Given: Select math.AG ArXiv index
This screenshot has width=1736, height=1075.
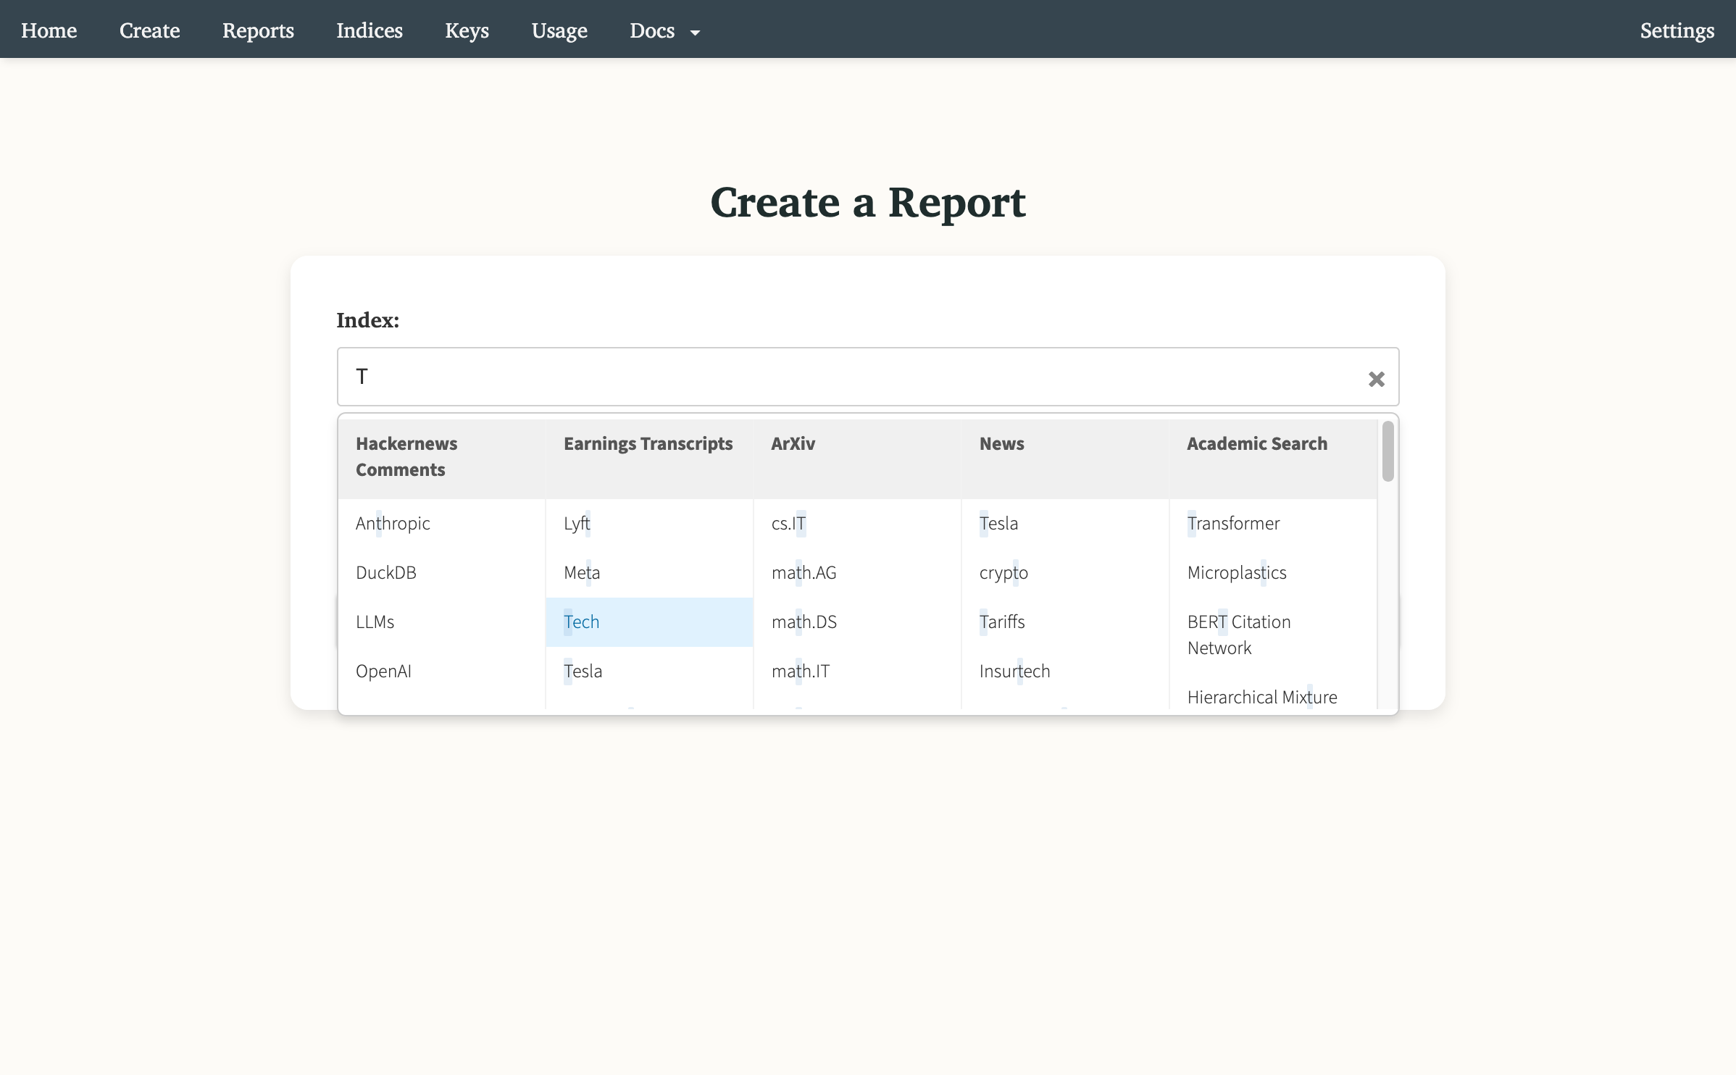Looking at the screenshot, I should pyautogui.click(x=804, y=572).
